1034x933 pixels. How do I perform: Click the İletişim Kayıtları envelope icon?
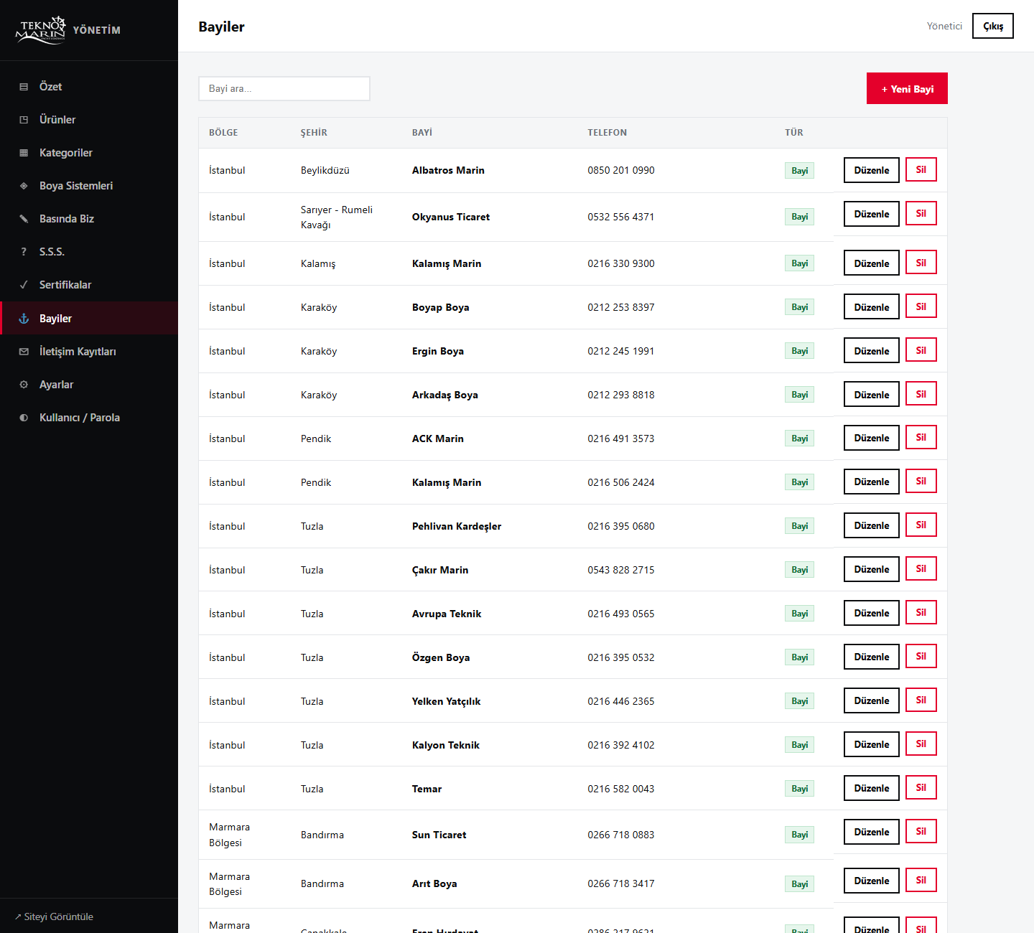point(24,352)
